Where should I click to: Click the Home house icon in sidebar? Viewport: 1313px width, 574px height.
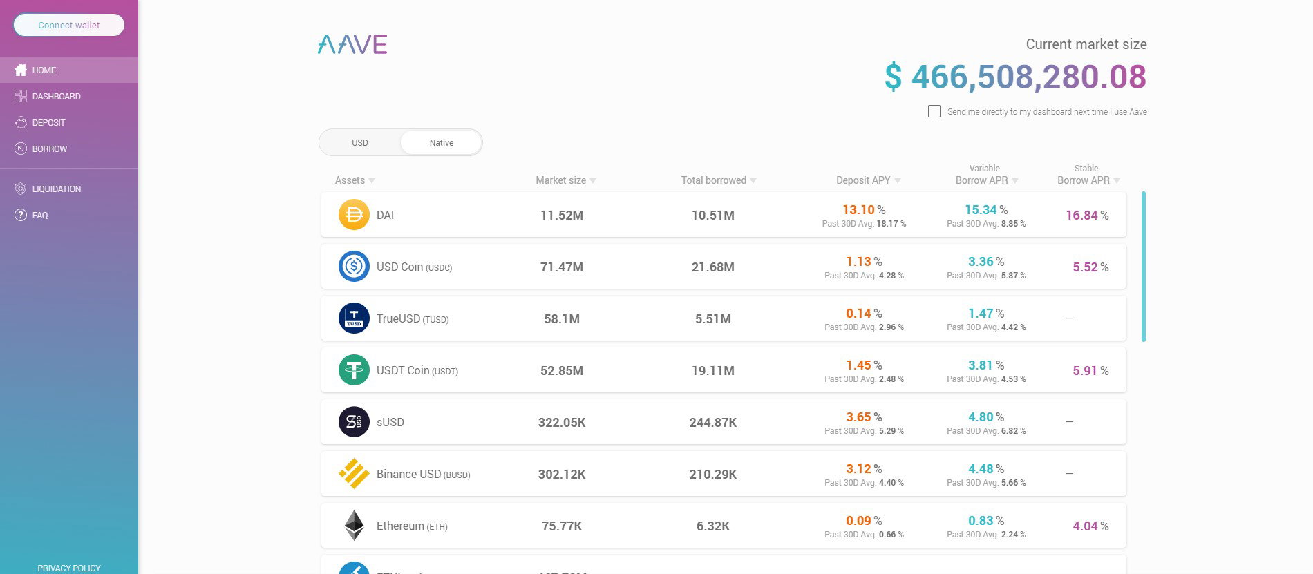(21, 70)
